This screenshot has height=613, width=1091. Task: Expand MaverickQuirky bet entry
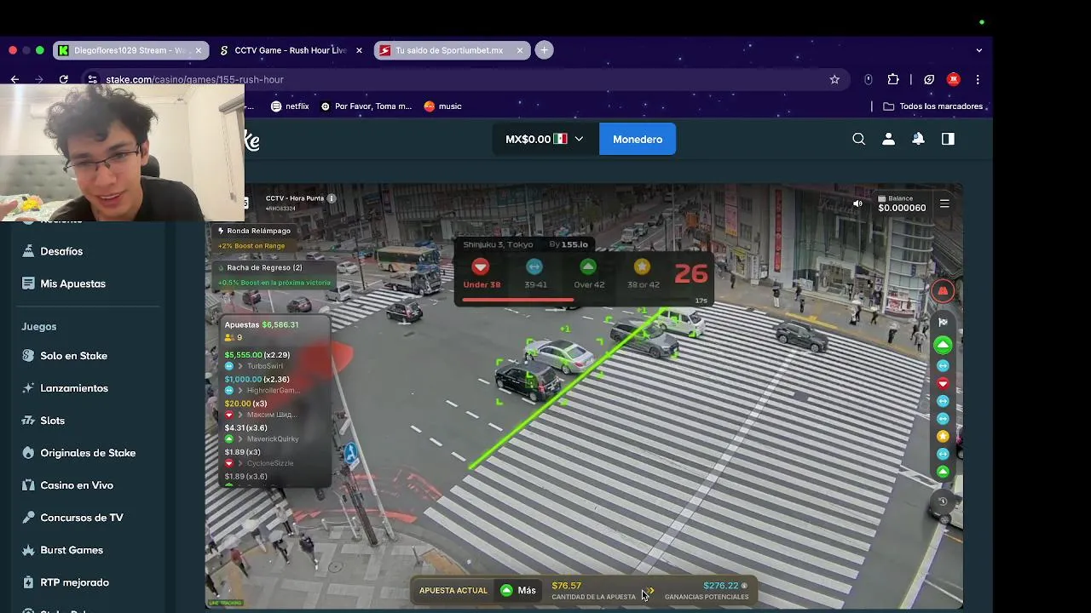tap(263, 439)
